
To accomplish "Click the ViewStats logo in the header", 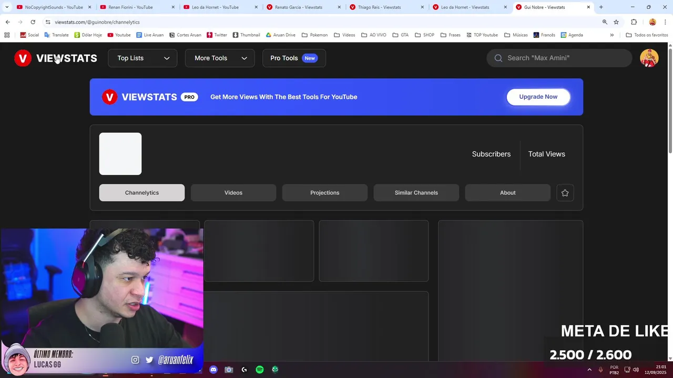I will 56,58.
